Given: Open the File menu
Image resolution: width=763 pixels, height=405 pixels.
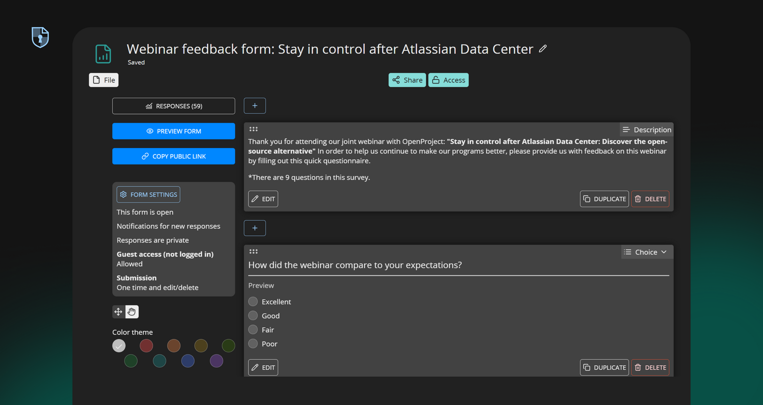Looking at the screenshot, I should pos(104,80).
